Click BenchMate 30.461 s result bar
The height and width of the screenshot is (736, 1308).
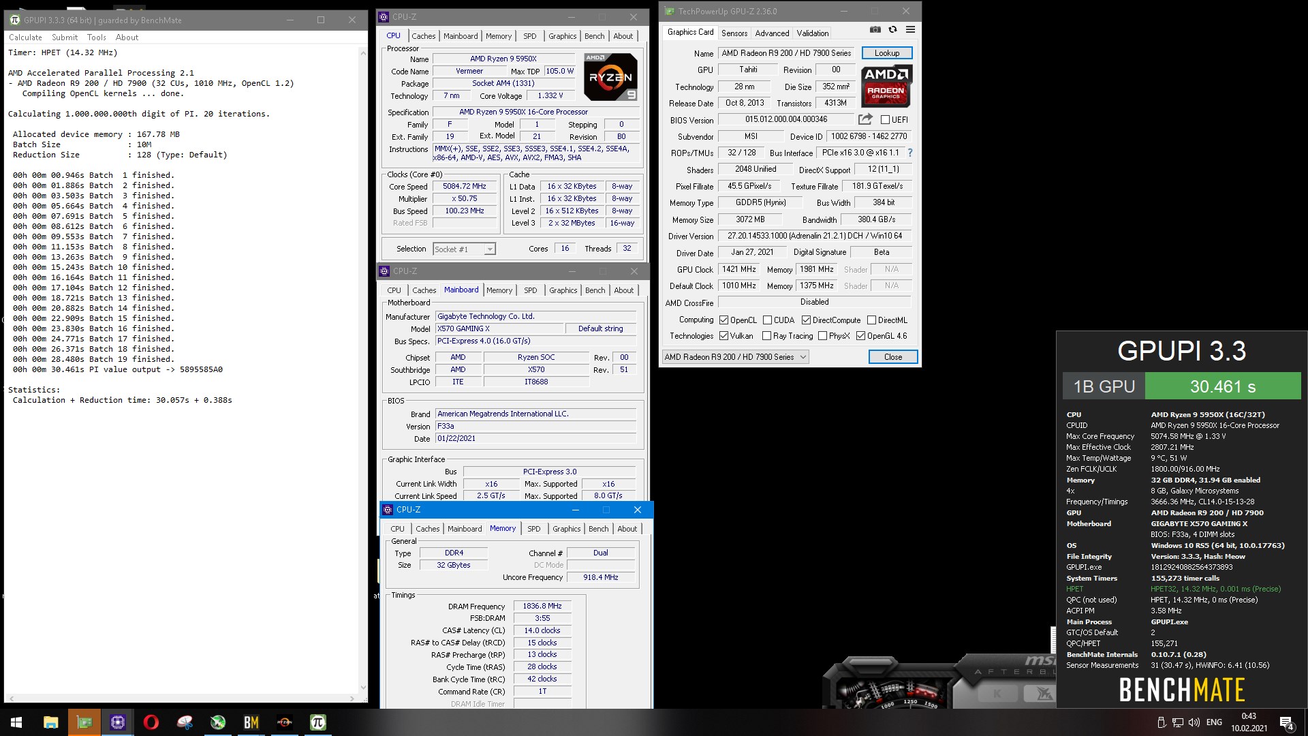pyautogui.click(x=1223, y=386)
